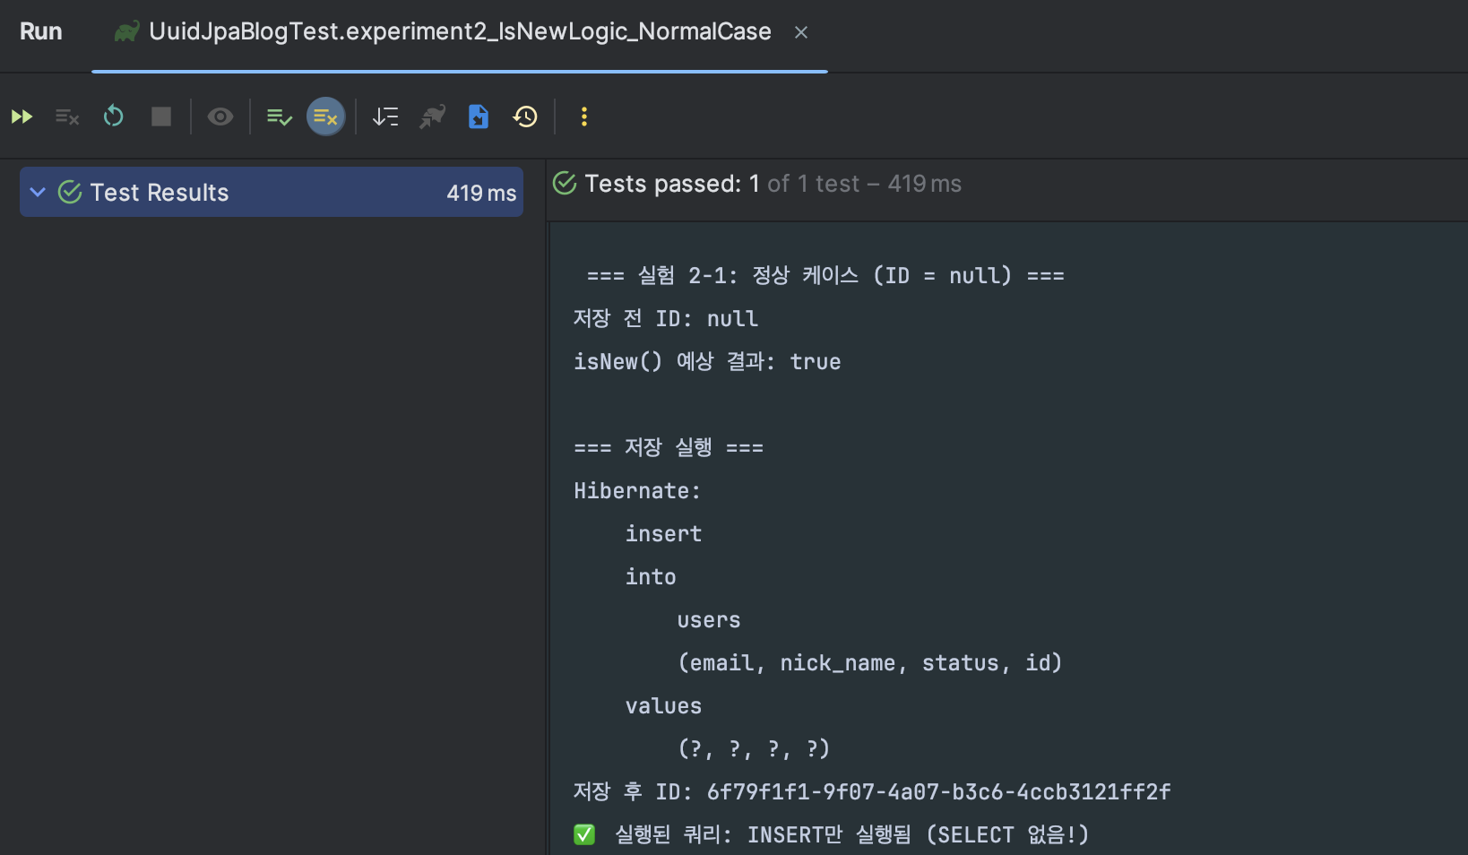Toggle Show Passed tests filter
The image size is (1468, 855).
[280, 117]
